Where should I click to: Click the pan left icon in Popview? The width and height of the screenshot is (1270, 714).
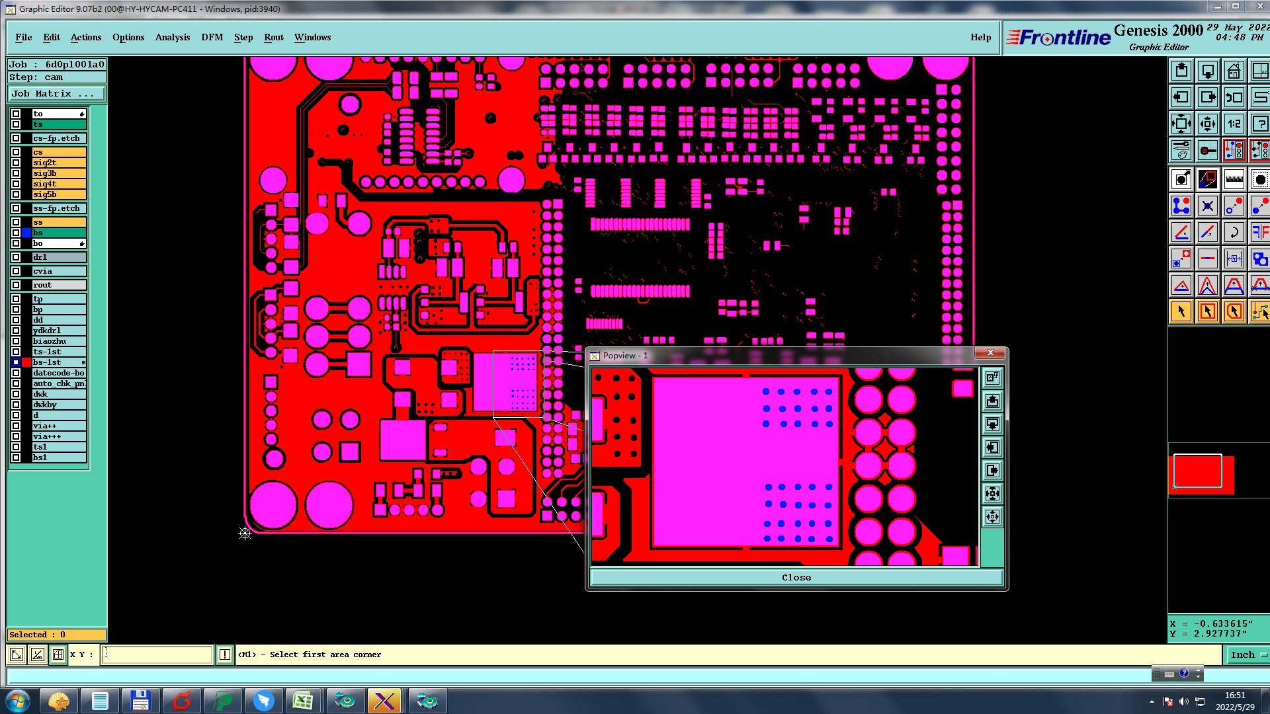click(x=992, y=448)
